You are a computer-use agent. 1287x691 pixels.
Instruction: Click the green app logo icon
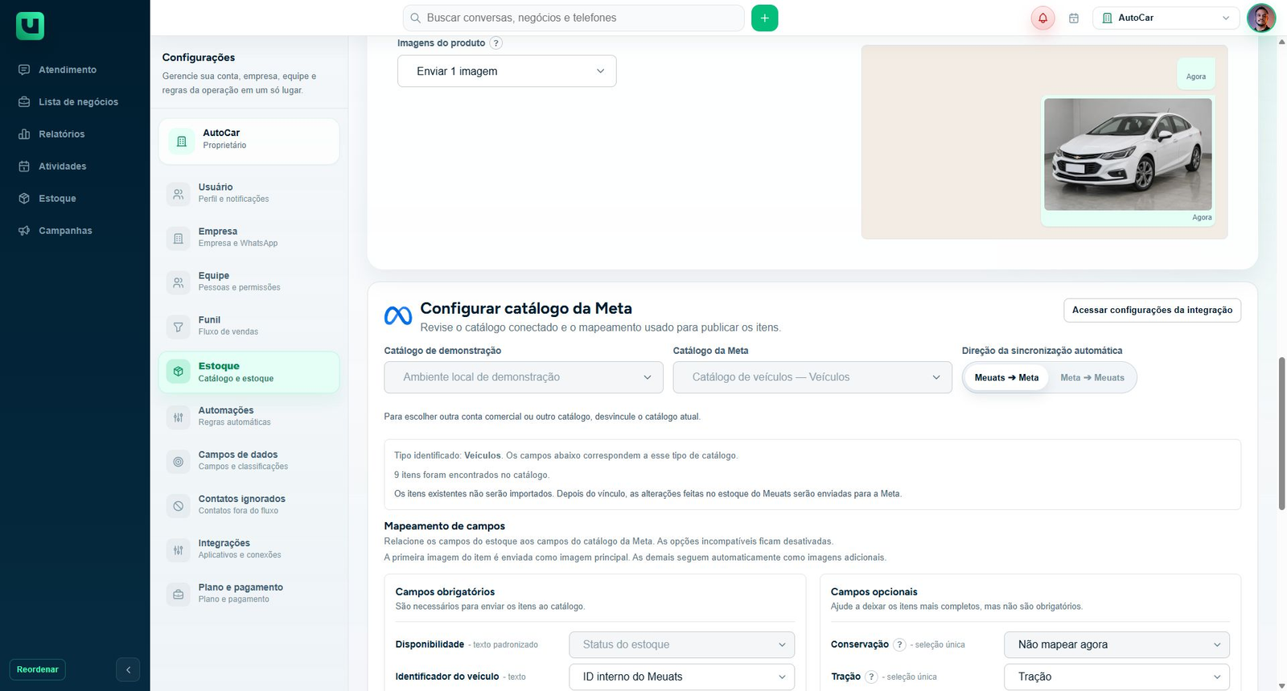30,26
